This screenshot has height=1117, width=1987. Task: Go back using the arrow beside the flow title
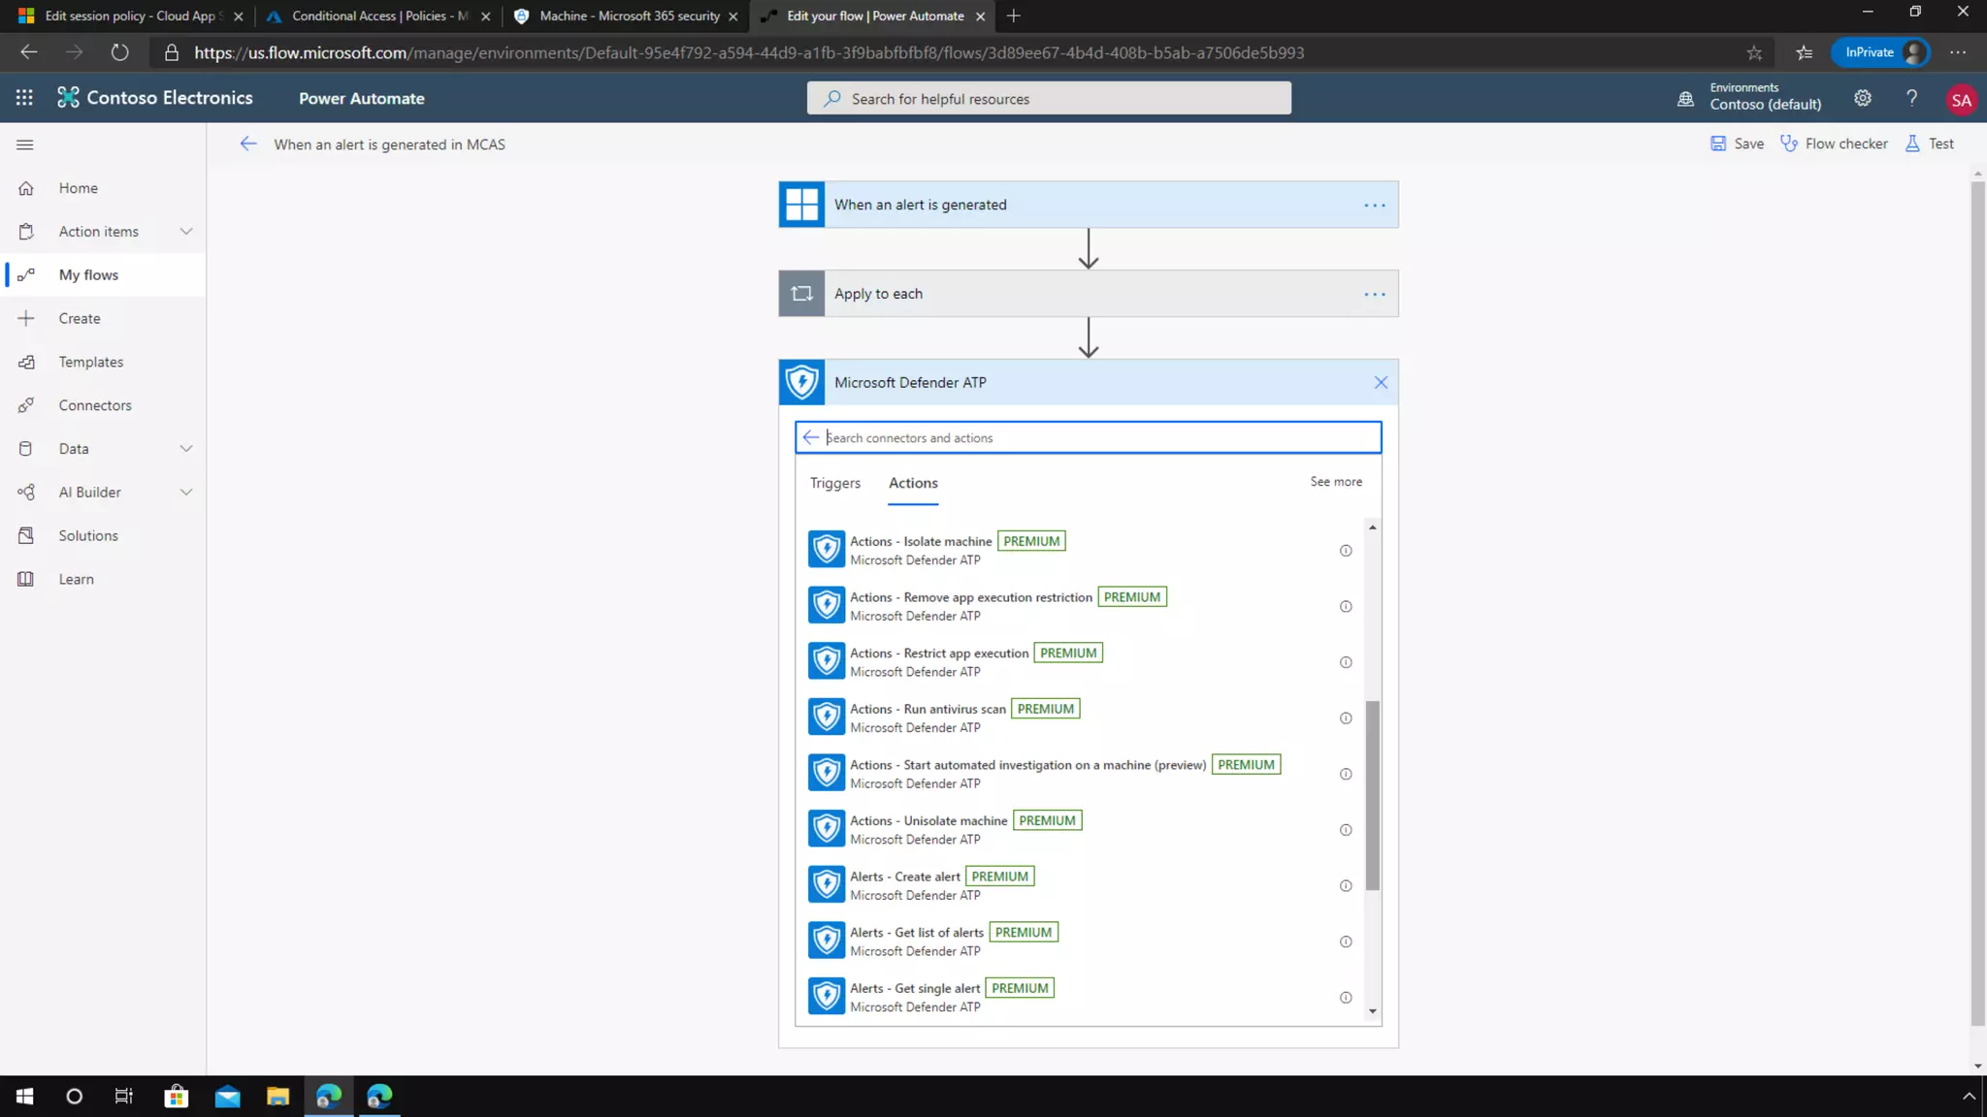(248, 144)
